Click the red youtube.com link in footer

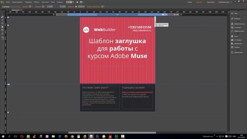(137, 92)
